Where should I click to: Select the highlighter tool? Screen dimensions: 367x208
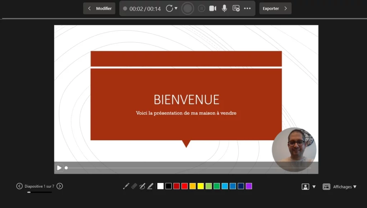(x=150, y=186)
